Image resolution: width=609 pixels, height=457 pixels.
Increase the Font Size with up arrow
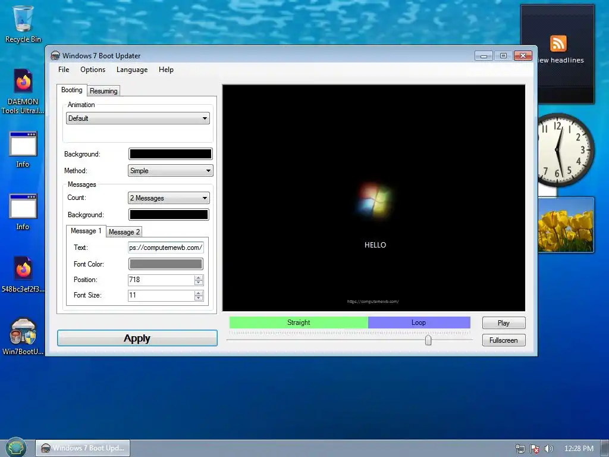tap(199, 293)
